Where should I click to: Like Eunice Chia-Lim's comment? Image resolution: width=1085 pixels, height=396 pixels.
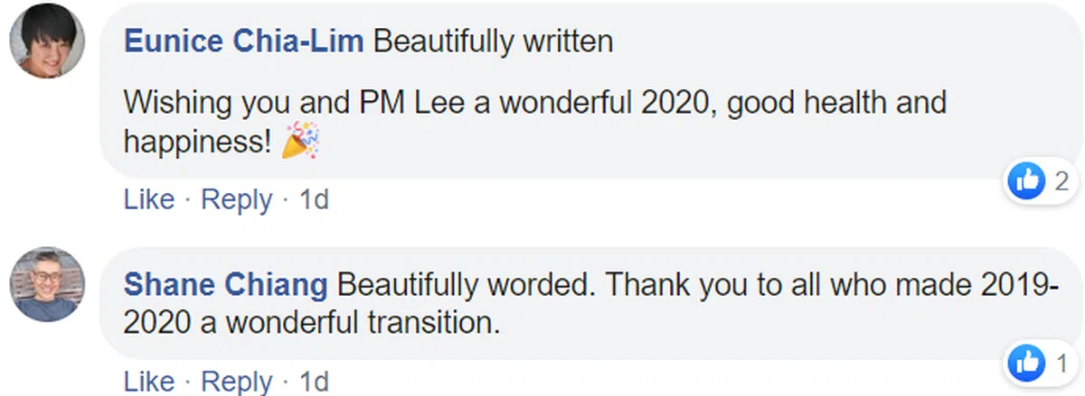[x=148, y=199]
